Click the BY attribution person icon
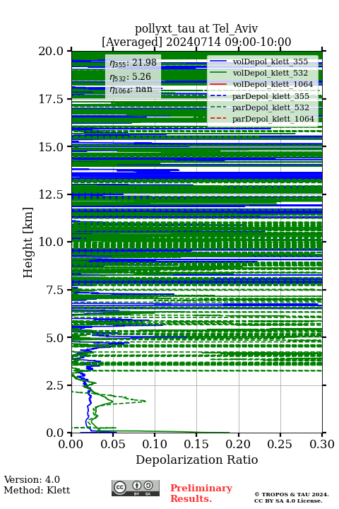 pos(137,486)
